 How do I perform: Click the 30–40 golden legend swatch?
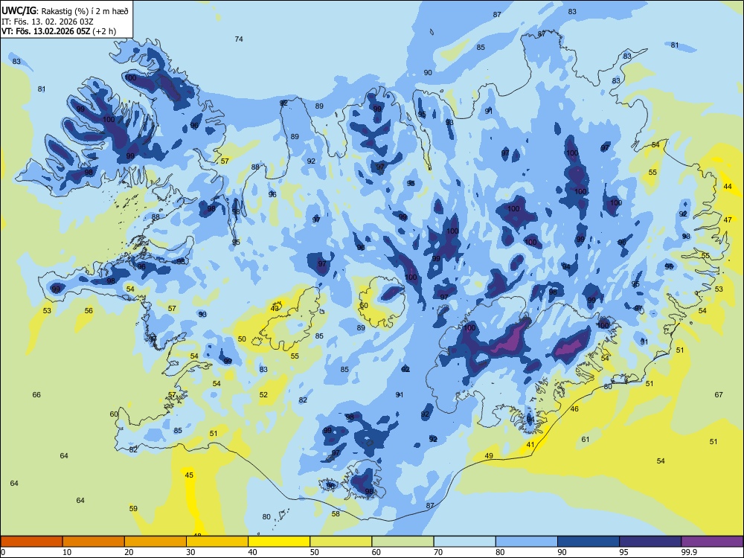(x=217, y=542)
